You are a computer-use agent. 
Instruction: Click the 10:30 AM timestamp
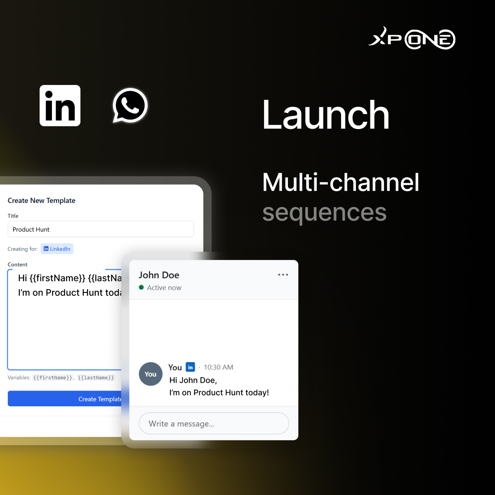218,367
